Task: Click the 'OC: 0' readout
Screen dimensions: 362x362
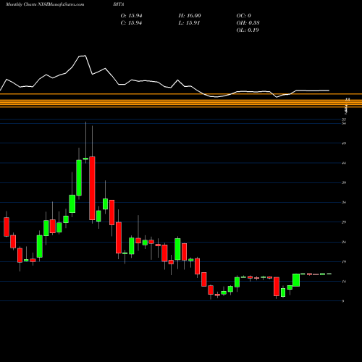Action: (x=244, y=16)
